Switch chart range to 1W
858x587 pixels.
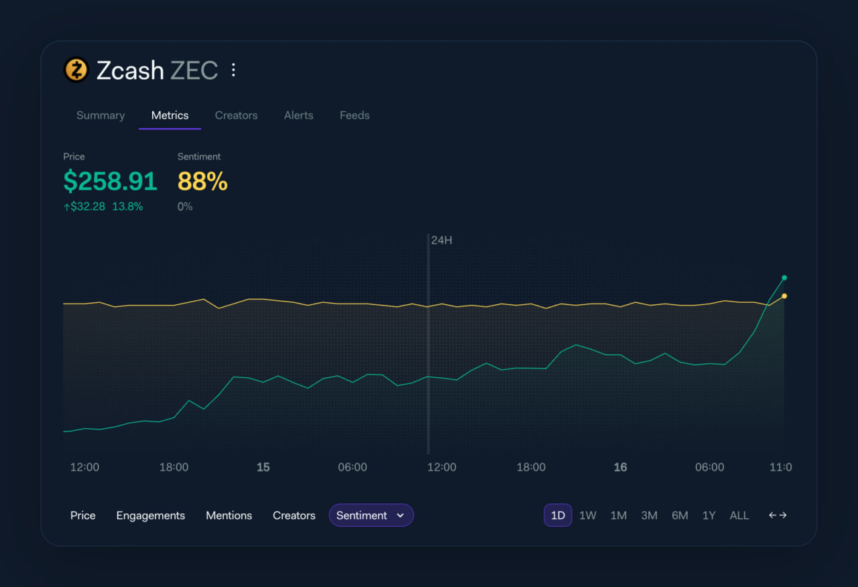point(588,515)
